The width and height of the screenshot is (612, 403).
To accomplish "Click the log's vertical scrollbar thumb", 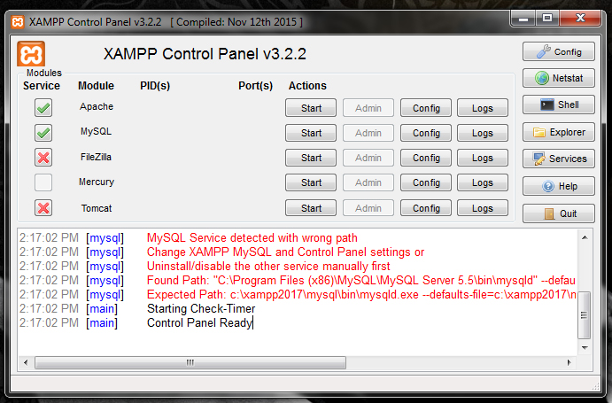I will click(584, 314).
